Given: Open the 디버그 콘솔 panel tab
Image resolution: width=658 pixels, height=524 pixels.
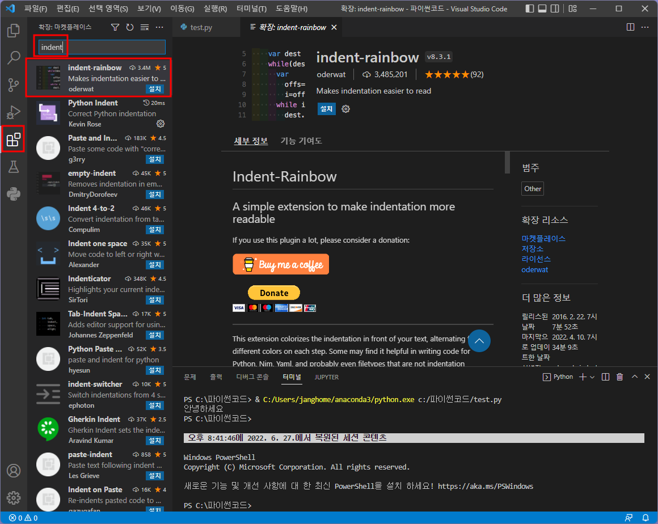Looking at the screenshot, I should tap(252, 377).
